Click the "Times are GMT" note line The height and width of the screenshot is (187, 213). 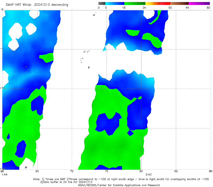tap(121, 179)
